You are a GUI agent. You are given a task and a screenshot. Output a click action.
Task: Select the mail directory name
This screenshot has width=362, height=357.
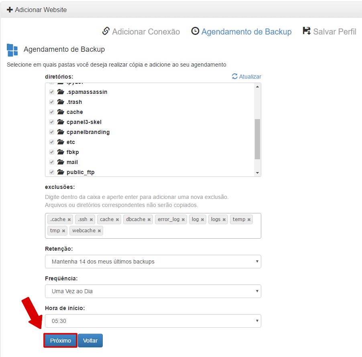(x=72, y=162)
